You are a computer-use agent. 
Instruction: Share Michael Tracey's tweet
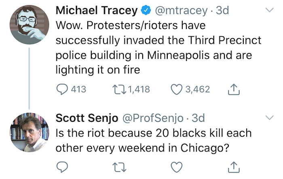click(x=234, y=89)
